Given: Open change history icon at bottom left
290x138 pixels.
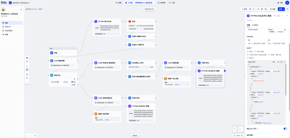Looking at the screenshot, I should click(x=35, y=136).
